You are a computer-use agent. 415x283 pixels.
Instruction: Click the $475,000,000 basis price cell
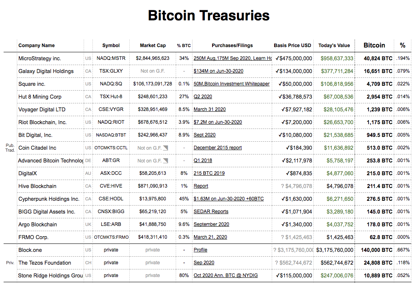293,58
